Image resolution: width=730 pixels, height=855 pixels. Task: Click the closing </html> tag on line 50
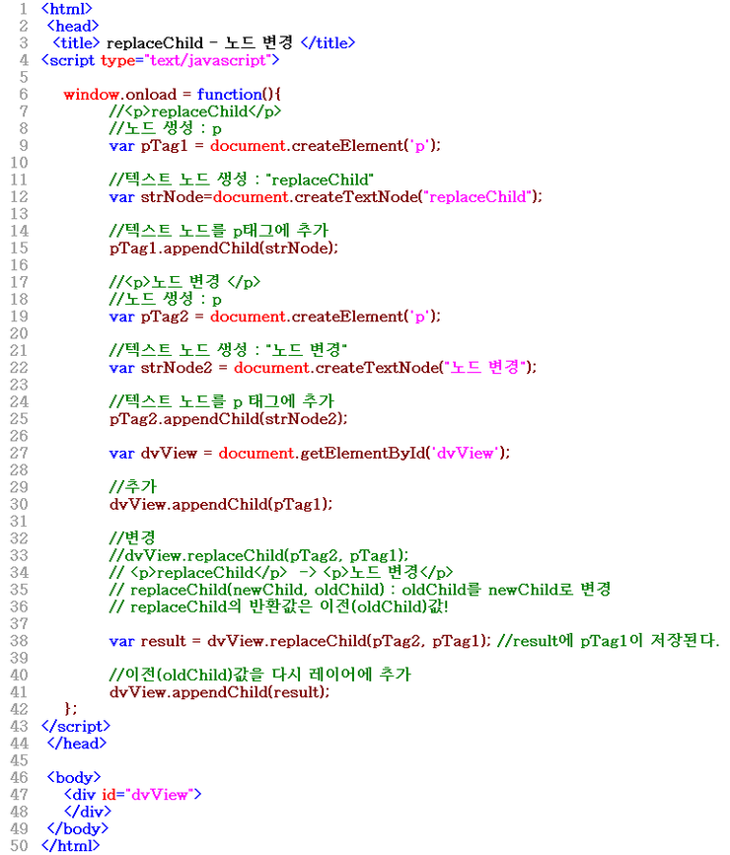pyautogui.click(x=70, y=846)
